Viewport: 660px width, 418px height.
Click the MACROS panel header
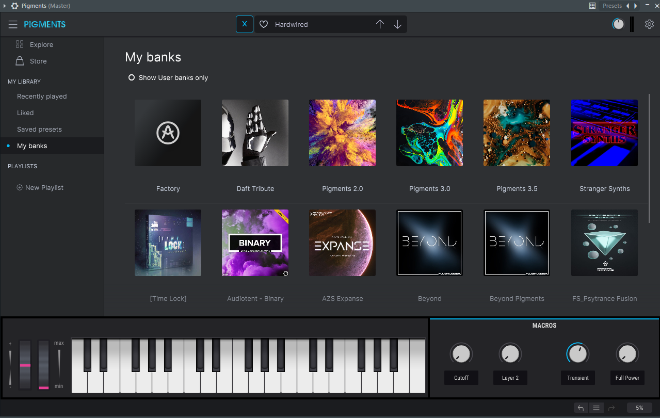[x=544, y=326]
